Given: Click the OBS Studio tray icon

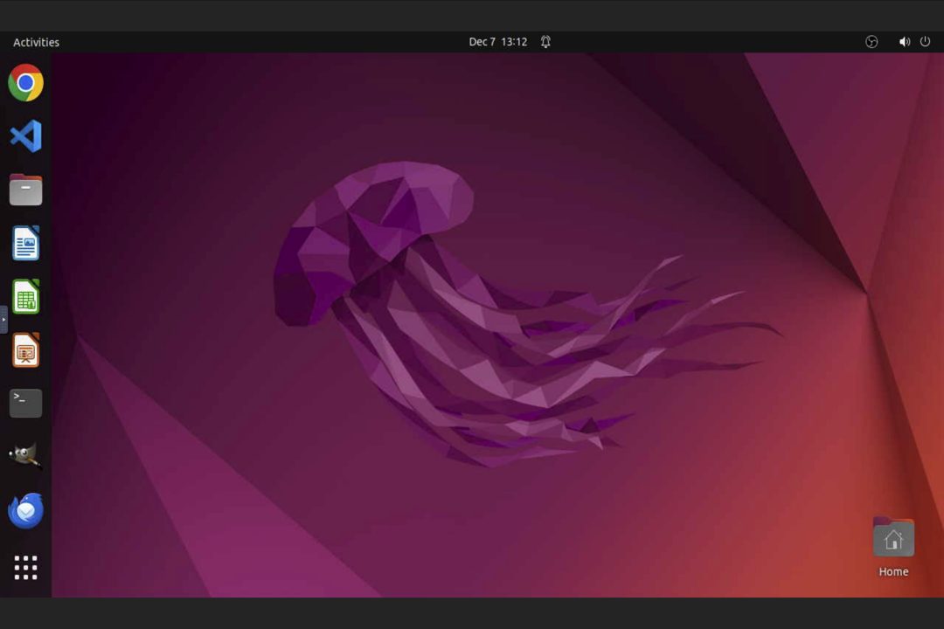Looking at the screenshot, I should point(871,42).
